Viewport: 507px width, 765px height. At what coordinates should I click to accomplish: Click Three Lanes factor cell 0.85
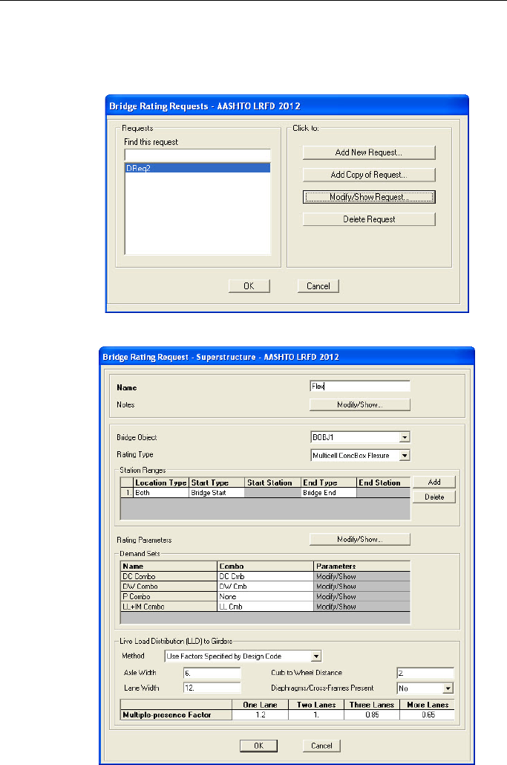click(x=372, y=714)
